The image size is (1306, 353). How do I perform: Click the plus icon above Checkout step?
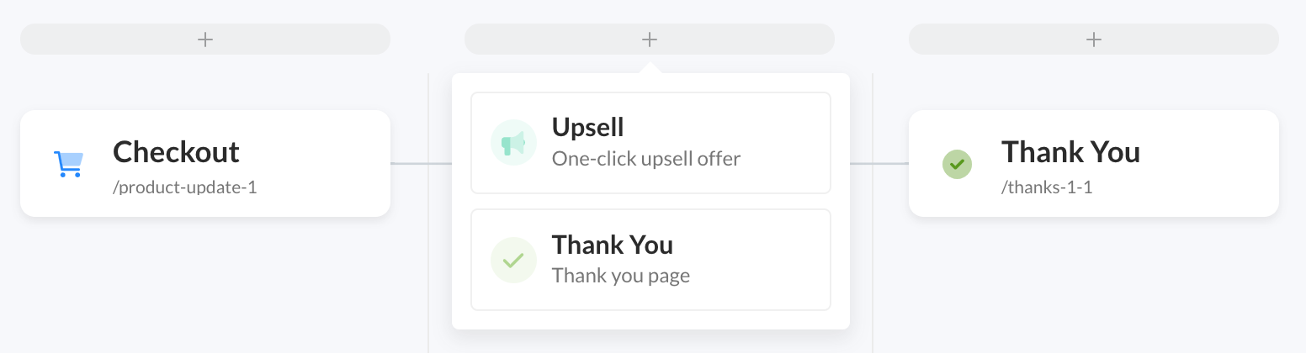pyautogui.click(x=205, y=39)
